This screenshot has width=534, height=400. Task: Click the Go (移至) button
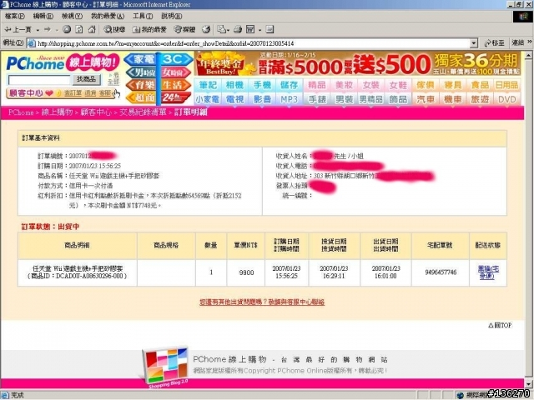(494, 42)
